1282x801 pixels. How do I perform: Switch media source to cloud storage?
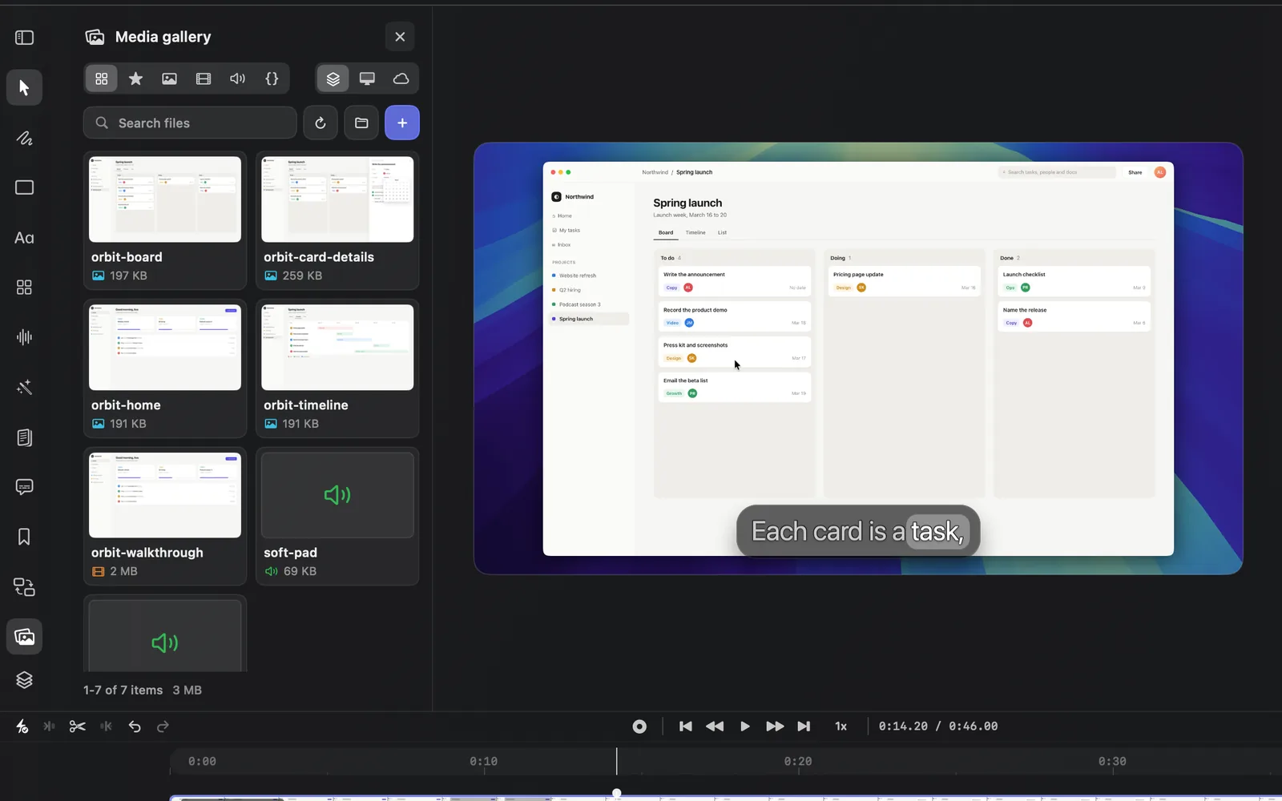(x=401, y=78)
